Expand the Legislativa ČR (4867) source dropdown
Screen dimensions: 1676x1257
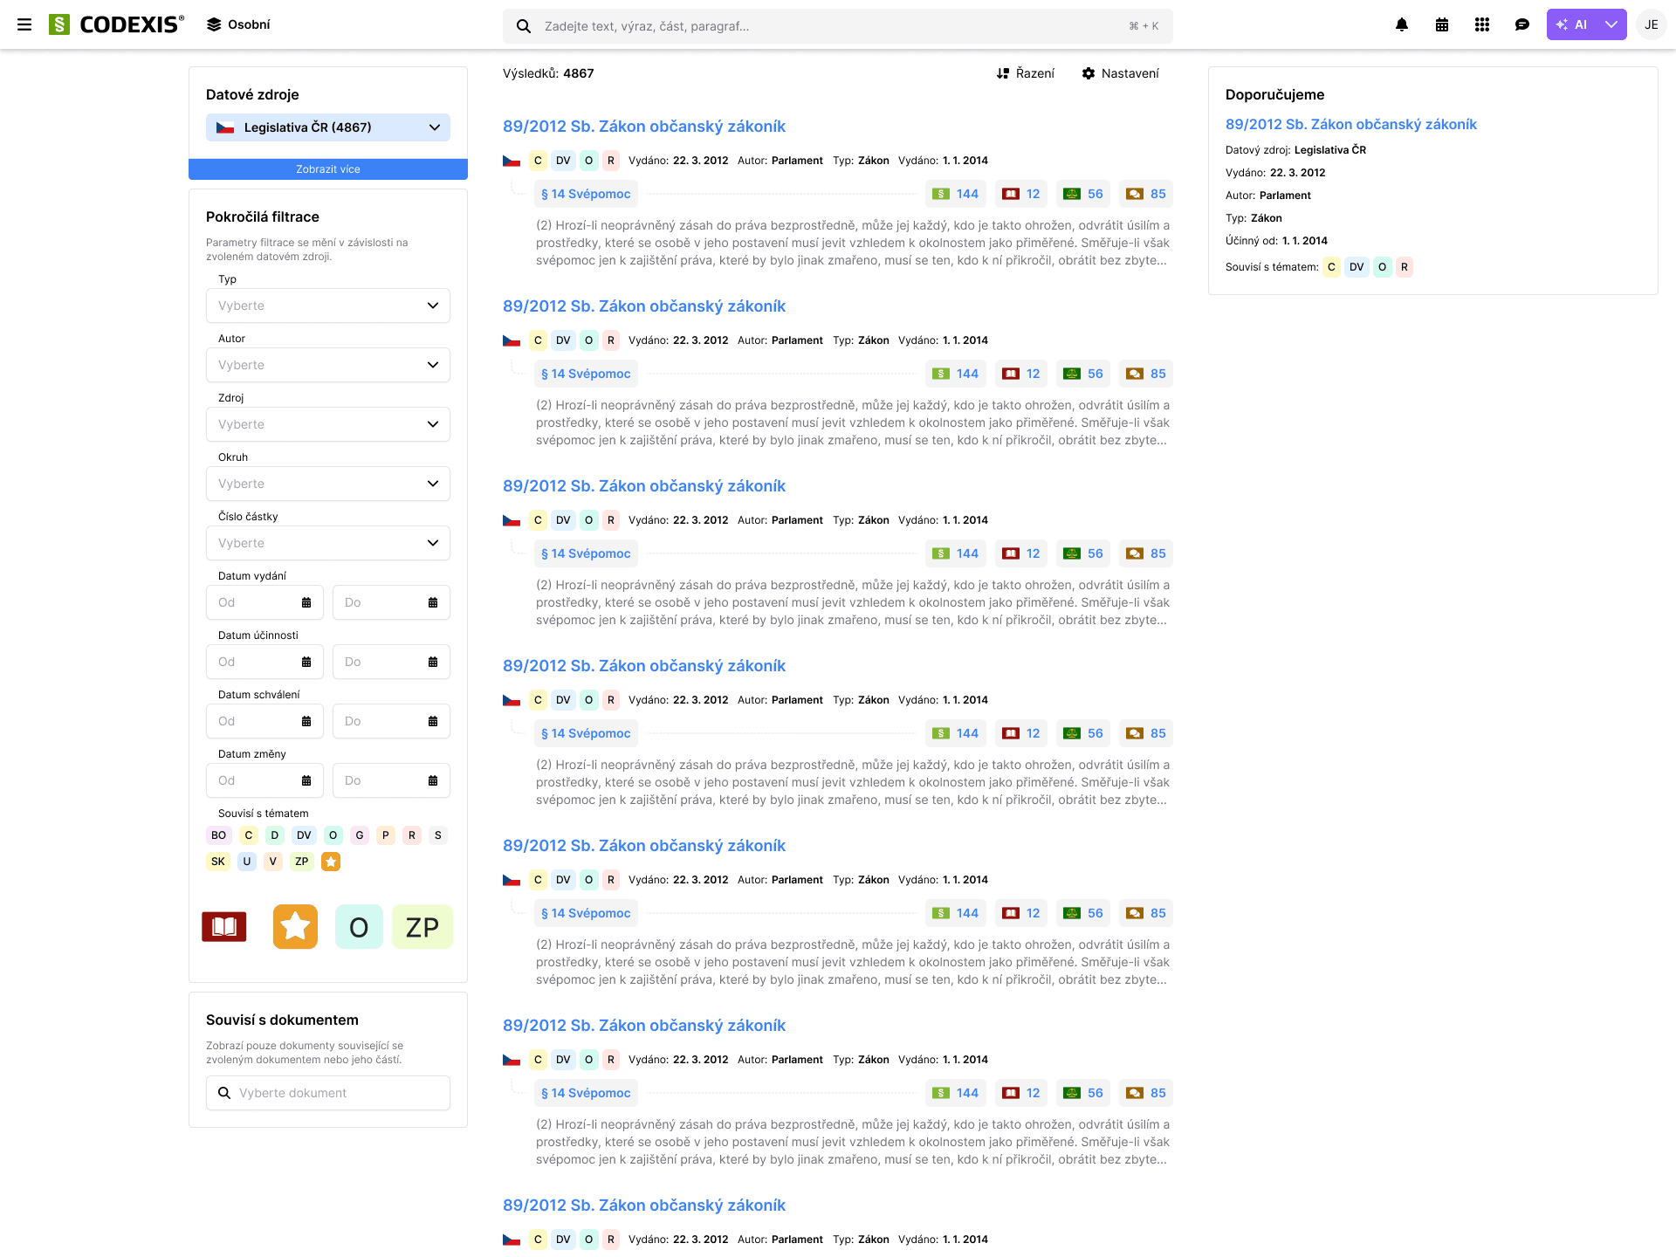[x=328, y=127]
